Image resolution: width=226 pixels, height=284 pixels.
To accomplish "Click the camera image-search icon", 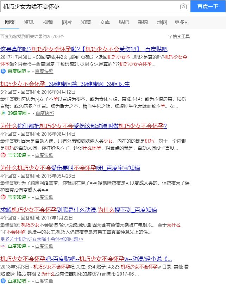I will point(183,7).
